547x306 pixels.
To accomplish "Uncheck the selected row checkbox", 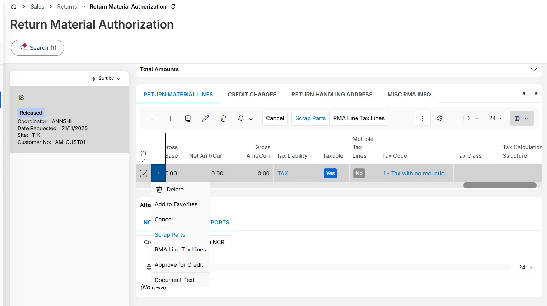I will coord(144,173).
